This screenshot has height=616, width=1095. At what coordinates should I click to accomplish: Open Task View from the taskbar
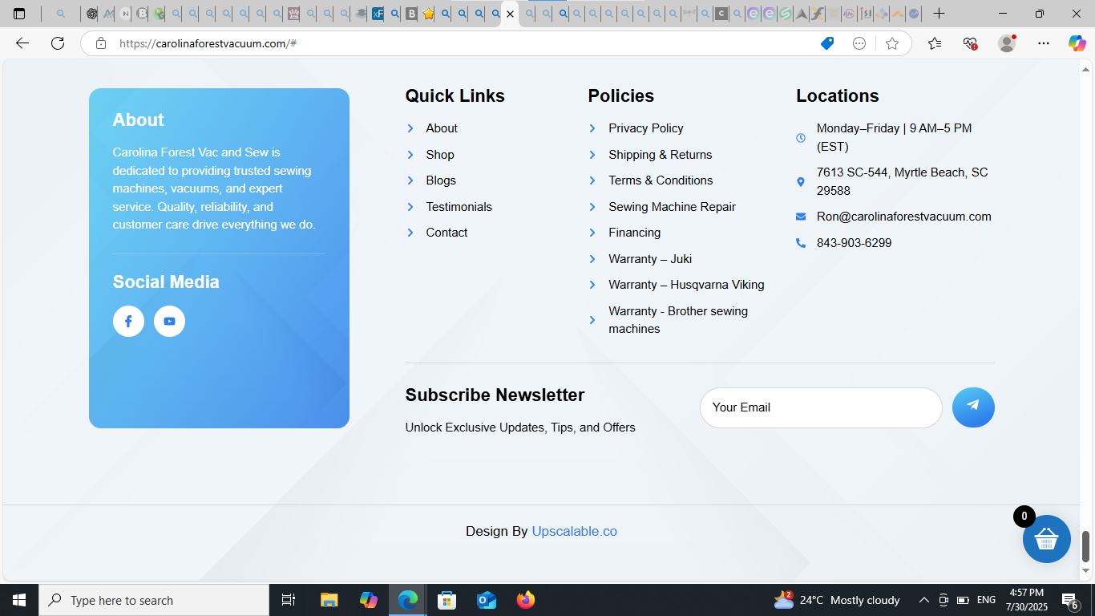click(x=289, y=600)
